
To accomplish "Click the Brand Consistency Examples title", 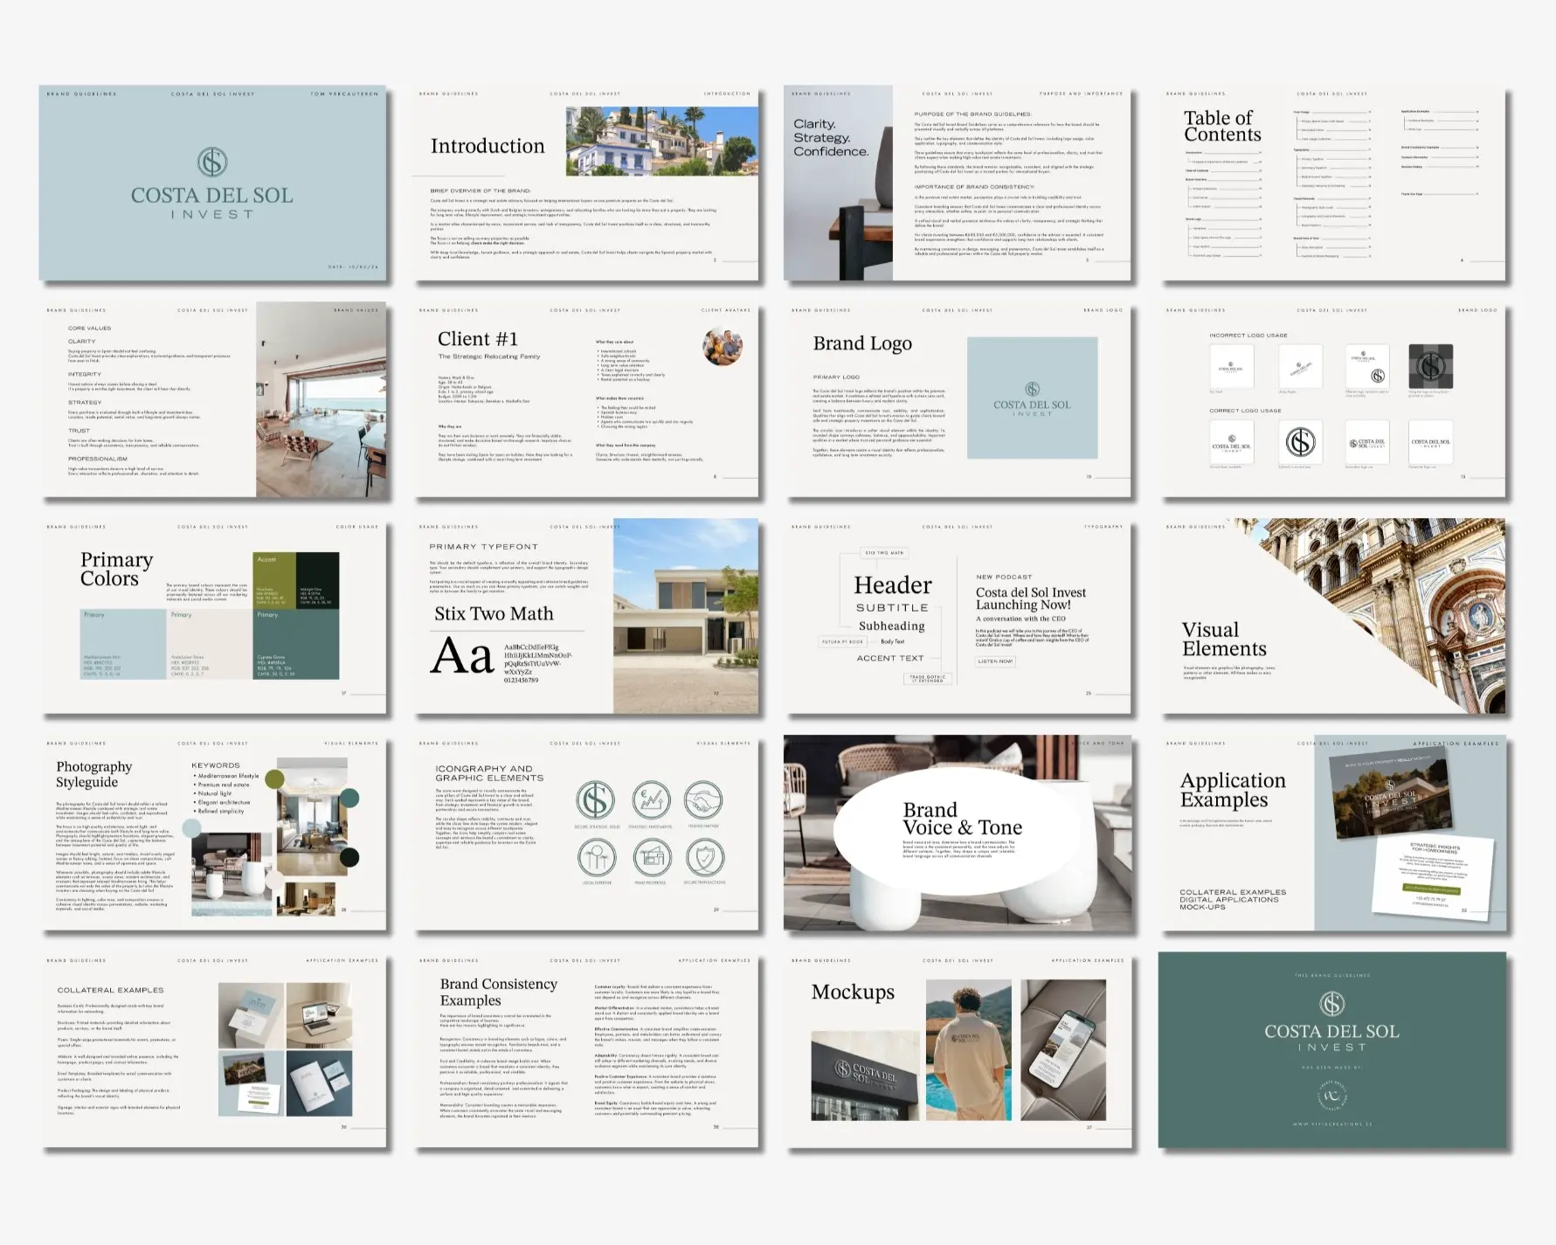I will [x=498, y=992].
